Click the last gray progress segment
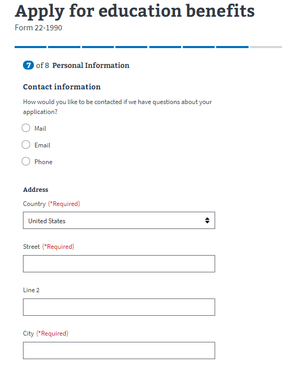 pyautogui.click(x=266, y=47)
